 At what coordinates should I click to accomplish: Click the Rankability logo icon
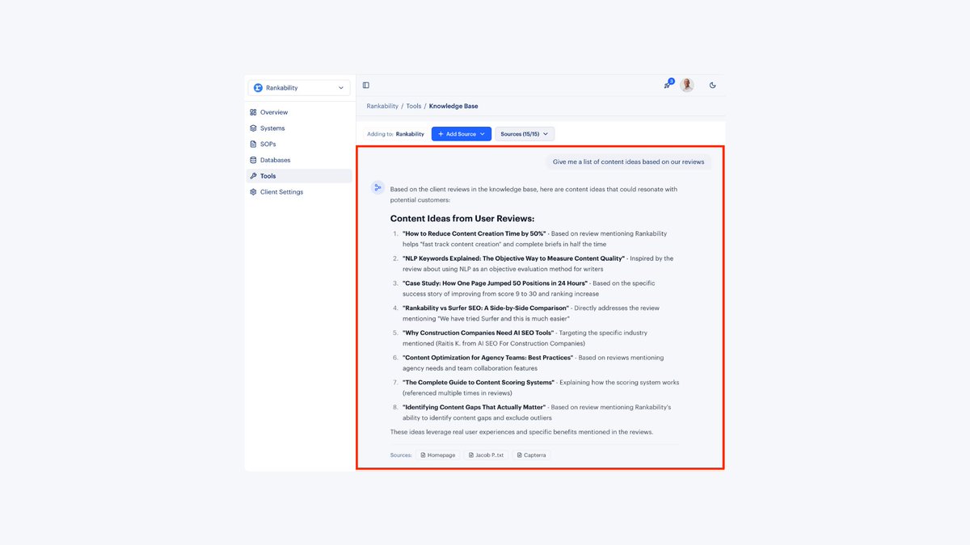pos(258,88)
